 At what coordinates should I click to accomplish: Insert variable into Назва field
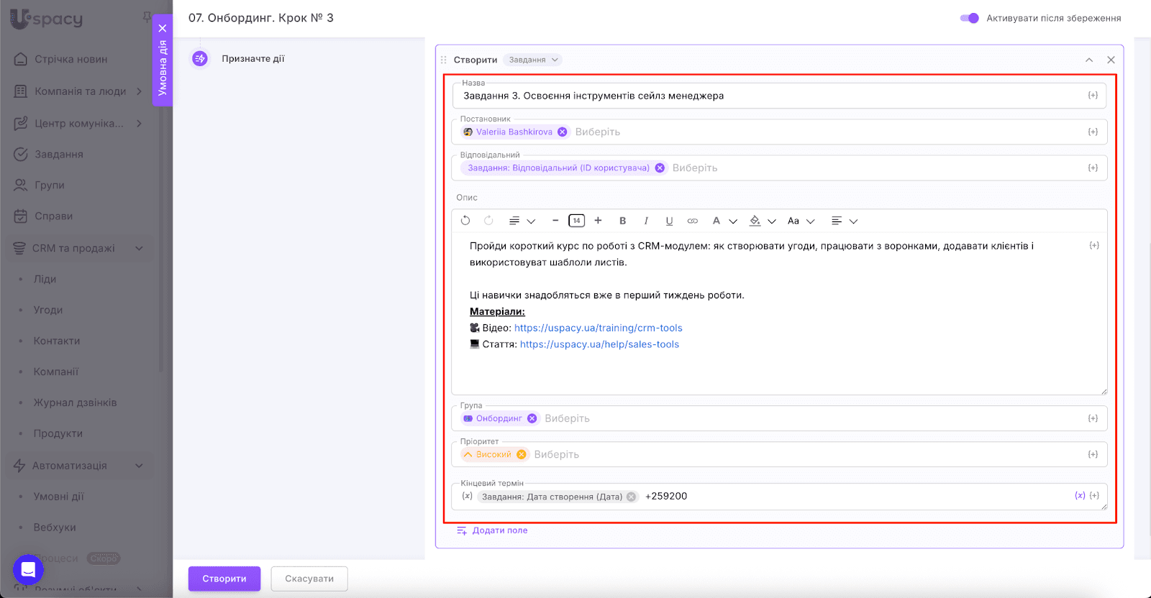coord(1093,96)
